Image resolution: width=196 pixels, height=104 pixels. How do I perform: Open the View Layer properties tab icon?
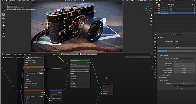pos(155,47)
